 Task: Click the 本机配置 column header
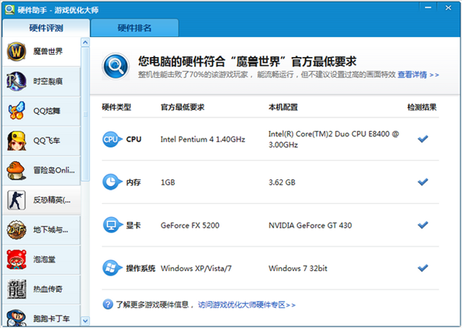pos(283,107)
